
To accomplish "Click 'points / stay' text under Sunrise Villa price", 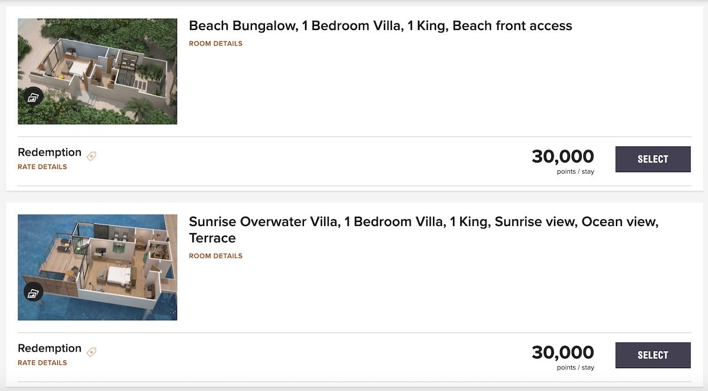I will pos(575,368).
